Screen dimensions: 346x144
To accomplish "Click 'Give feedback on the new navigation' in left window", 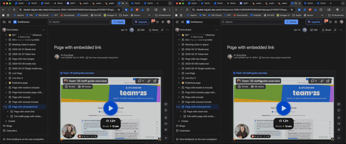I will [24, 139].
